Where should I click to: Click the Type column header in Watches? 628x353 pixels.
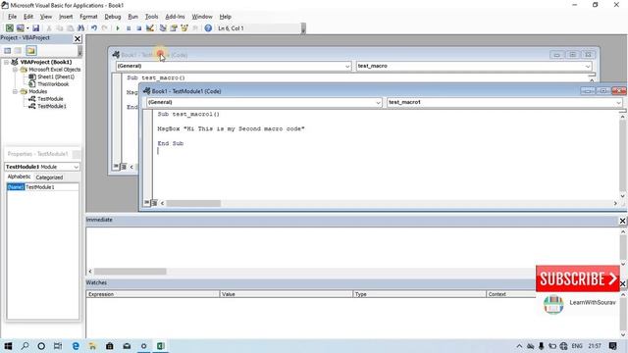click(419, 294)
